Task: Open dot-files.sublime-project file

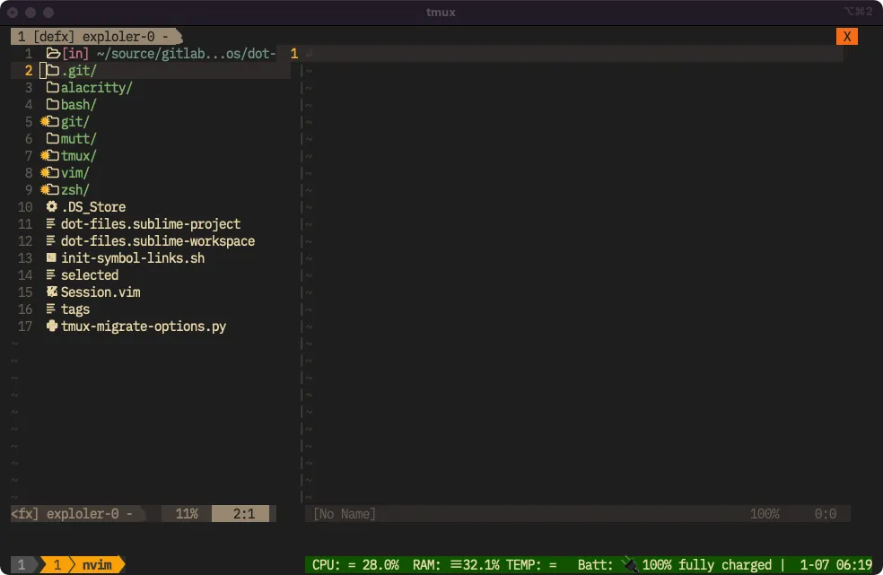Action: pos(150,224)
